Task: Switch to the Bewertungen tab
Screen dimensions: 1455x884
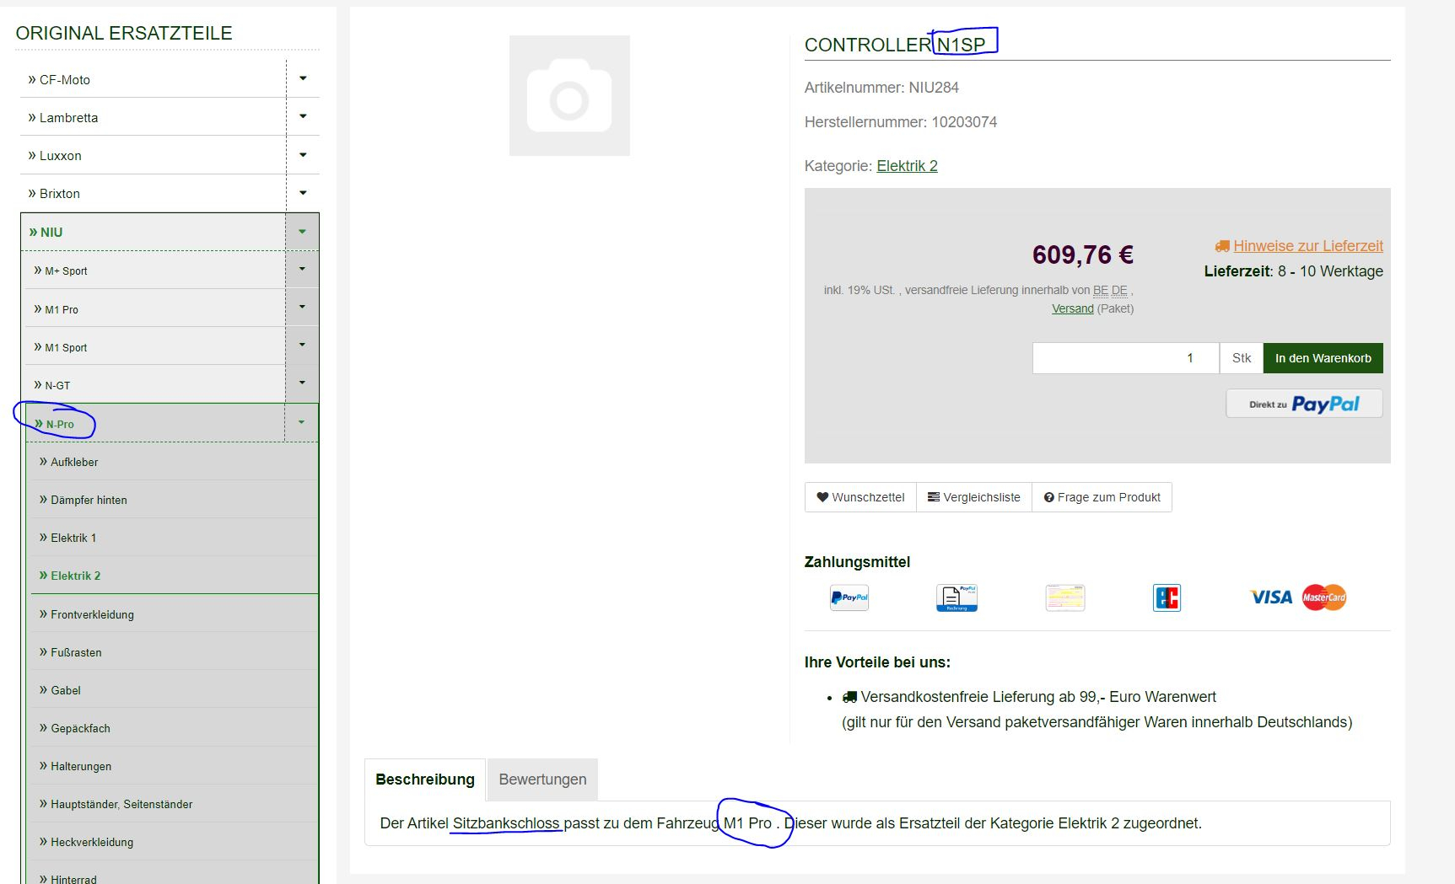Action: click(542, 780)
